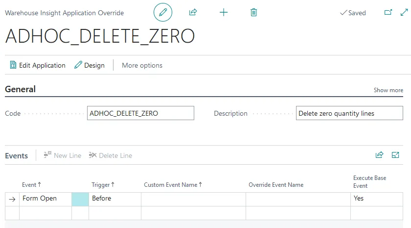Select the Form Open row arrow

tap(12, 199)
